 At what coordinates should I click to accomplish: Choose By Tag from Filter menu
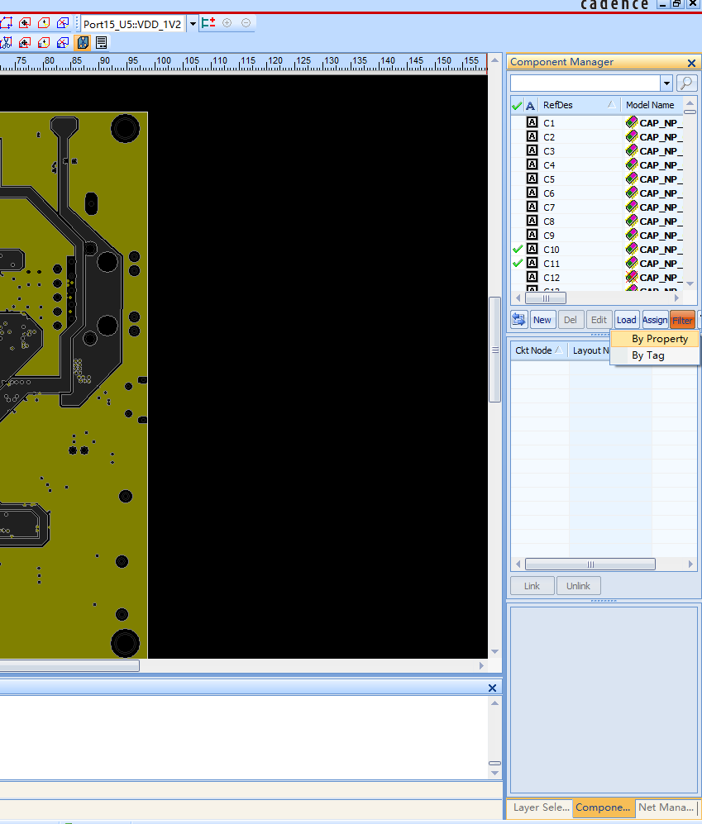pyautogui.click(x=655, y=355)
